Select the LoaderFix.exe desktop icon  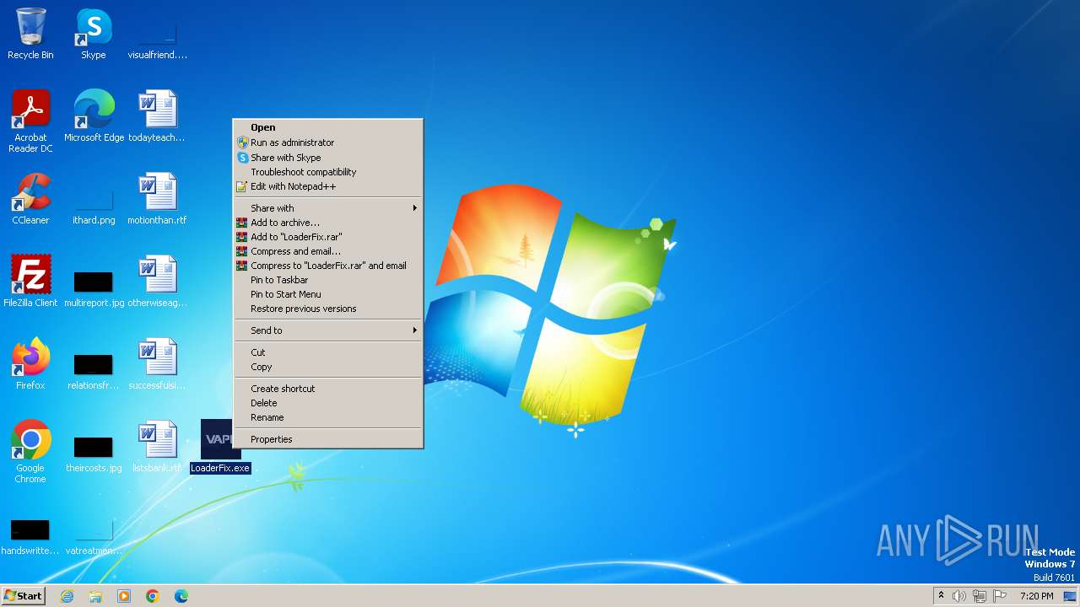(x=220, y=447)
